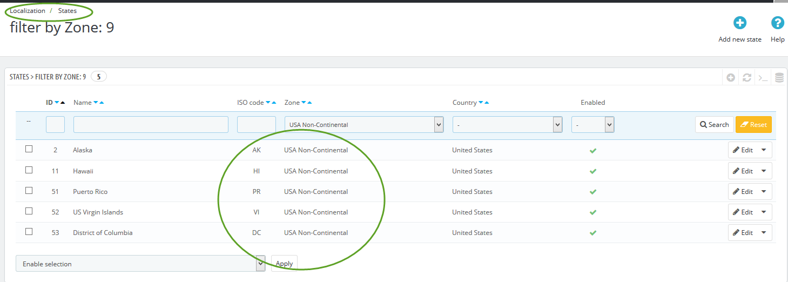This screenshot has width=788, height=282.
Task: Toggle enabled checkmark for US Virgin Islands
Action: tap(593, 212)
